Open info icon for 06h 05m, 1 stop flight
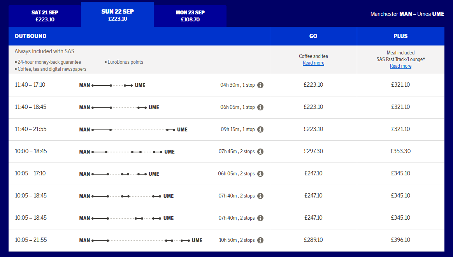453x257 pixels. (260, 107)
